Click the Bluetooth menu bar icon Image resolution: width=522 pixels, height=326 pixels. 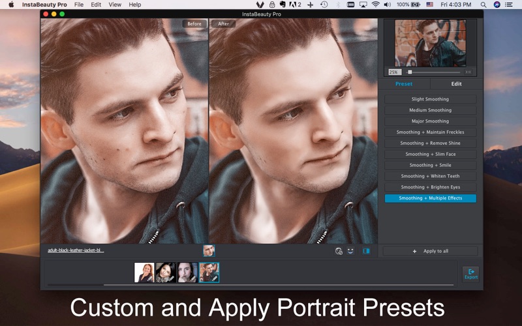coord(337,5)
